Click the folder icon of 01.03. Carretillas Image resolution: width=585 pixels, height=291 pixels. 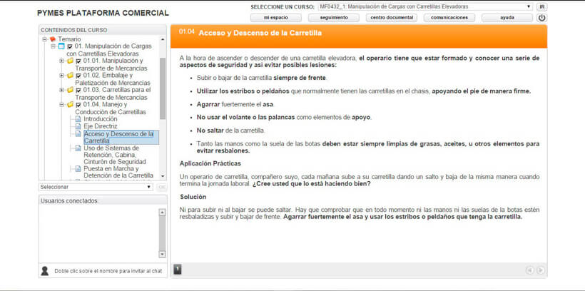pos(70,90)
